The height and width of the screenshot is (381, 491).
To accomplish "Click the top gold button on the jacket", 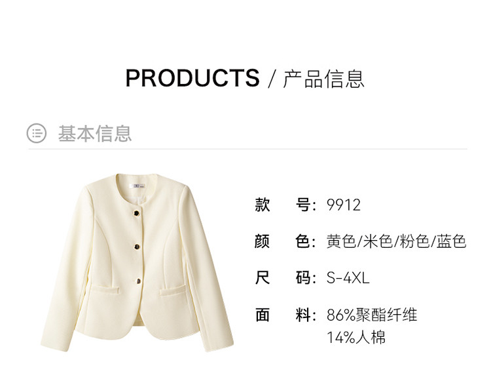I will 137,214.
